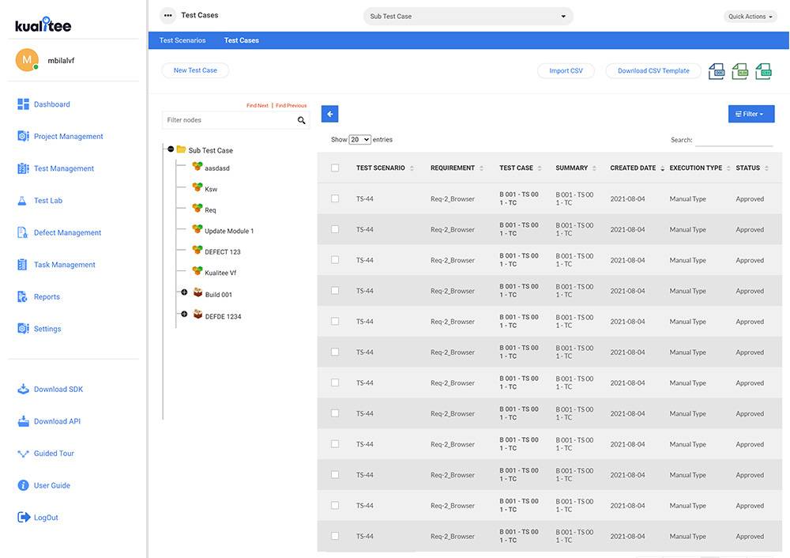
Task: Select the Build 001 package icon
Action: pos(198,293)
